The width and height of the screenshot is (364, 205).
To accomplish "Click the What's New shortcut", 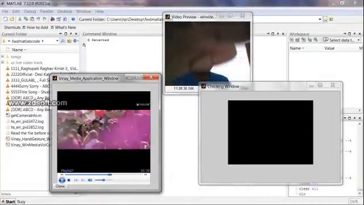I will click(x=63, y=27).
